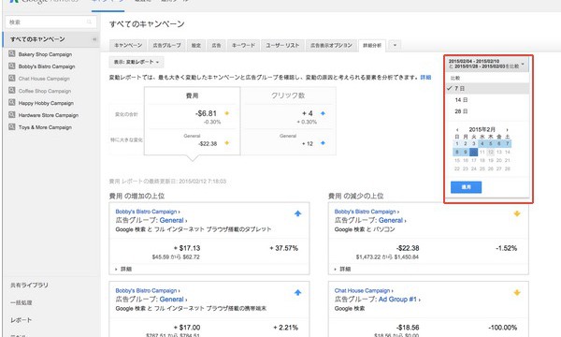Viewport: 561px width, 337px height.
Task: Click the blue up arrow on the +$17.00 card
Action: point(297,293)
